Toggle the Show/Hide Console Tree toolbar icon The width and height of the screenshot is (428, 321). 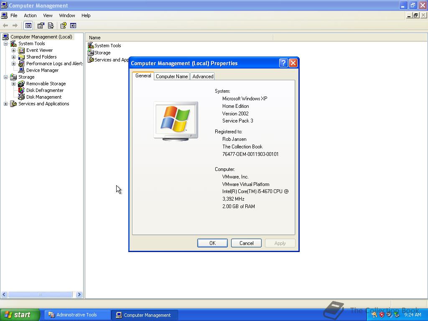(x=28, y=25)
